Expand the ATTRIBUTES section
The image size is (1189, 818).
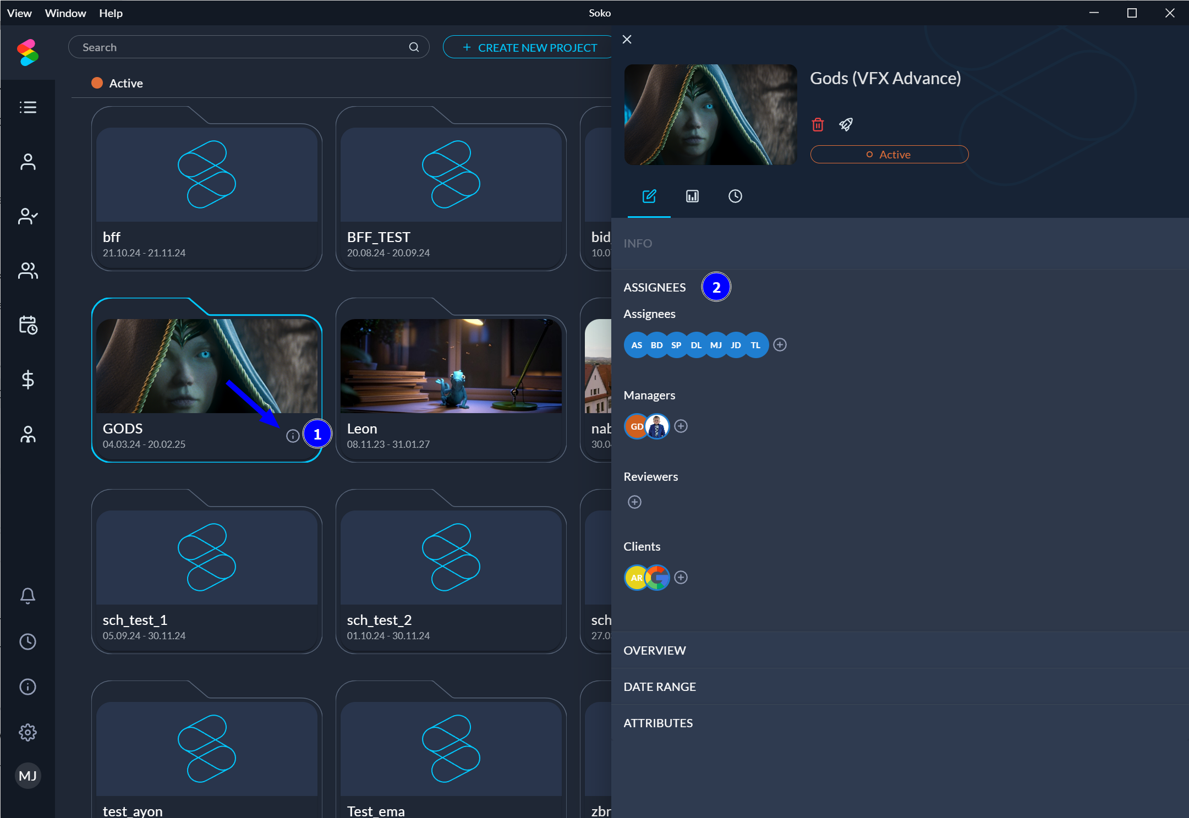coord(658,723)
